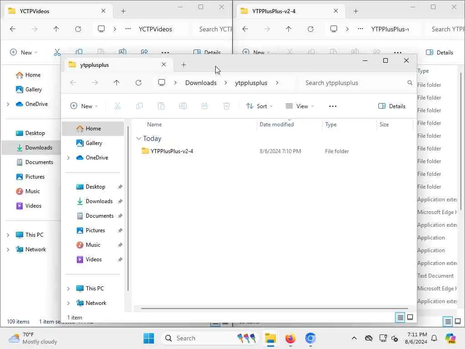
Task: Open the View dropdown menu
Action: pos(300,106)
